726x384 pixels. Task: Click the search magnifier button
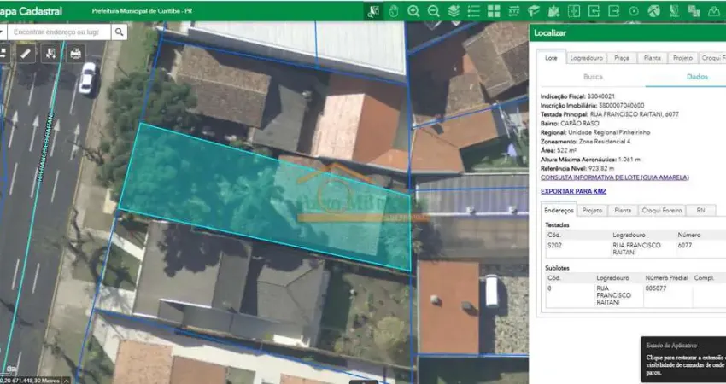[x=119, y=32]
